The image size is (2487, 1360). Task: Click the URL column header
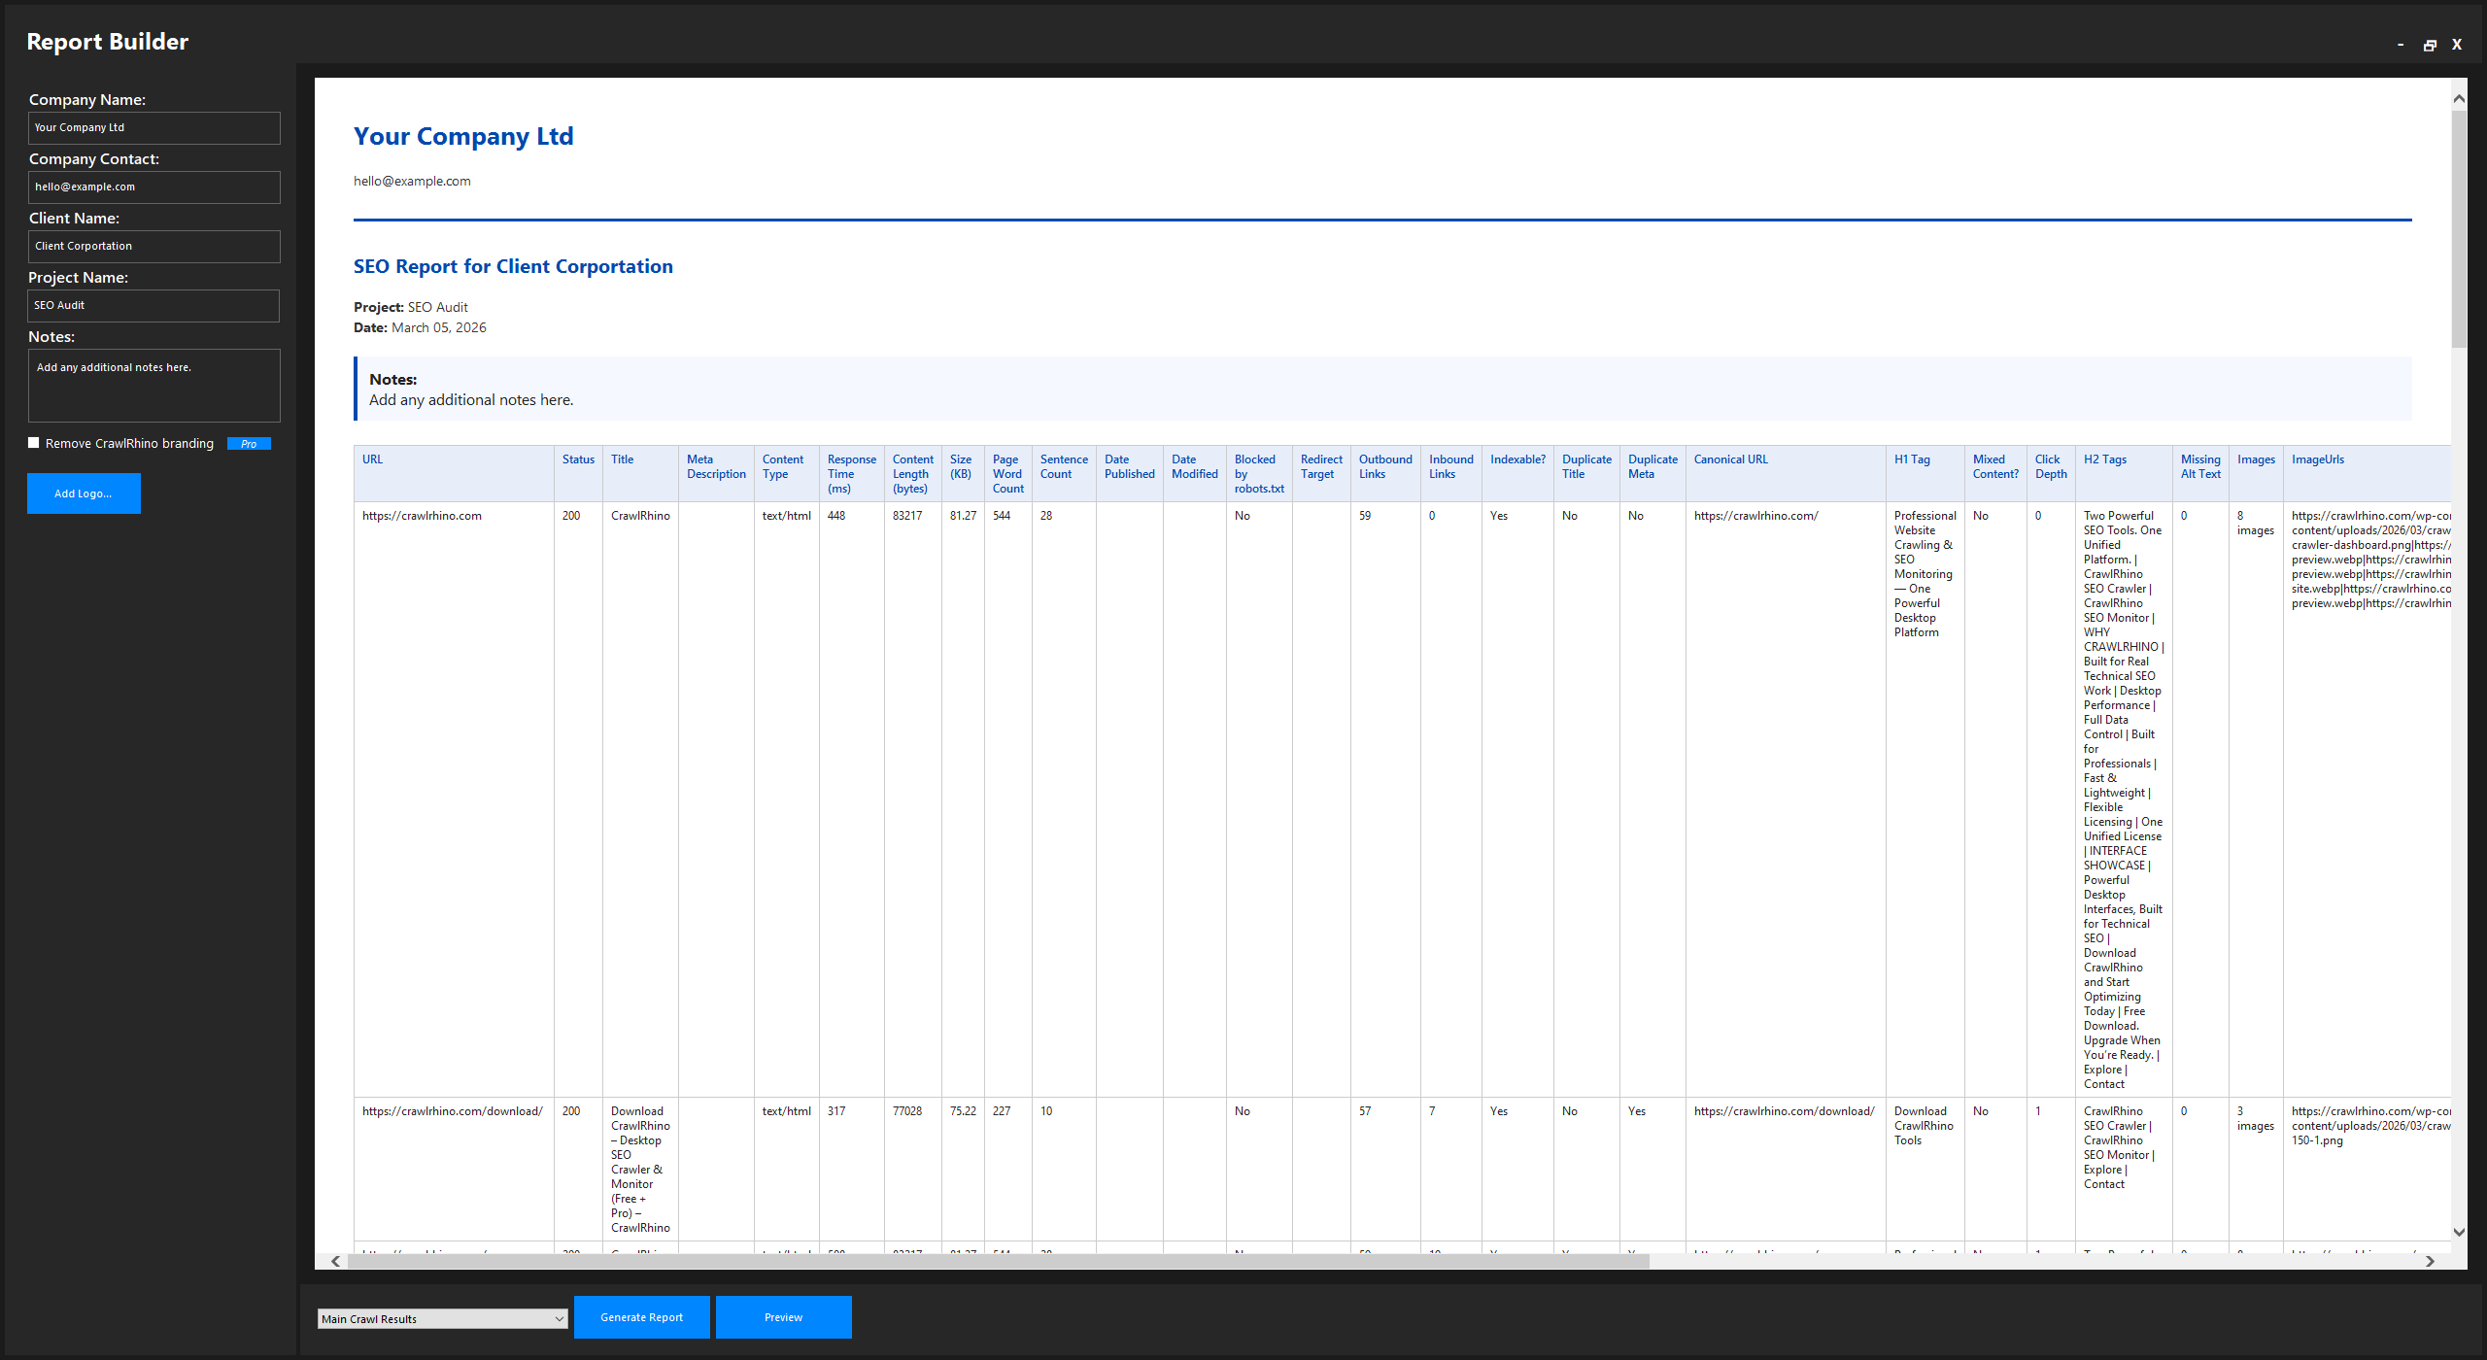click(372, 459)
